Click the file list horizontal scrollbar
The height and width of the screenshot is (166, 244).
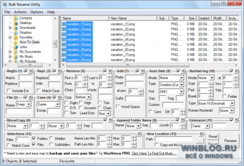[128, 65]
